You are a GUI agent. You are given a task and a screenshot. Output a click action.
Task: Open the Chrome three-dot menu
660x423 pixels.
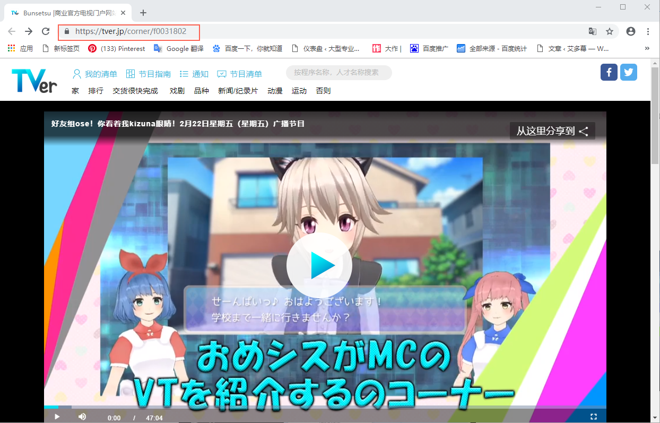coord(648,31)
